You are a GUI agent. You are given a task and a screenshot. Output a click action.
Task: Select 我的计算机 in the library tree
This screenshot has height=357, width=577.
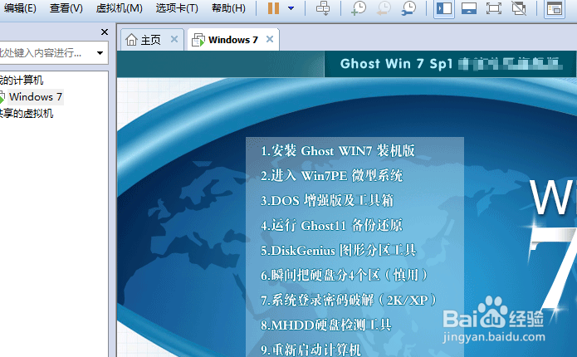[x=22, y=80]
